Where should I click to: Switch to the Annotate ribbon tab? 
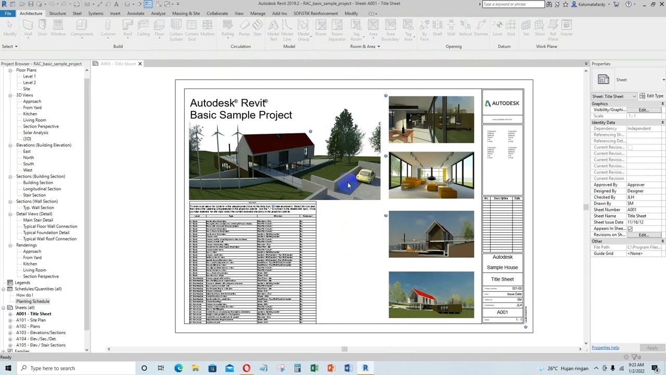click(136, 14)
